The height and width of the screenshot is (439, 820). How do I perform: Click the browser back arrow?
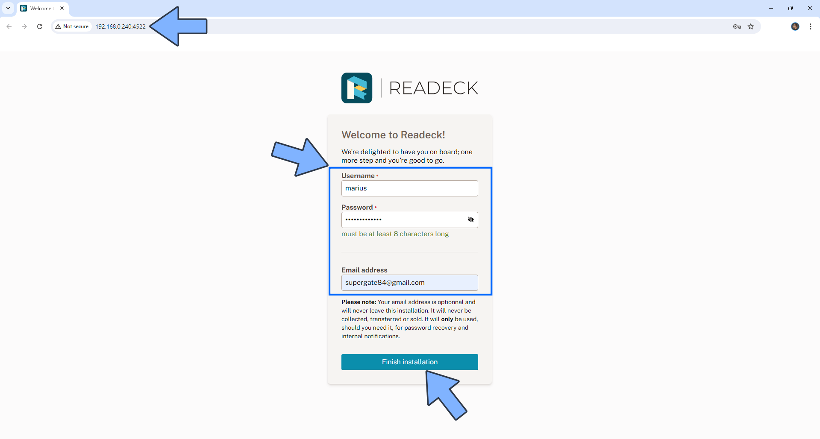(x=9, y=26)
